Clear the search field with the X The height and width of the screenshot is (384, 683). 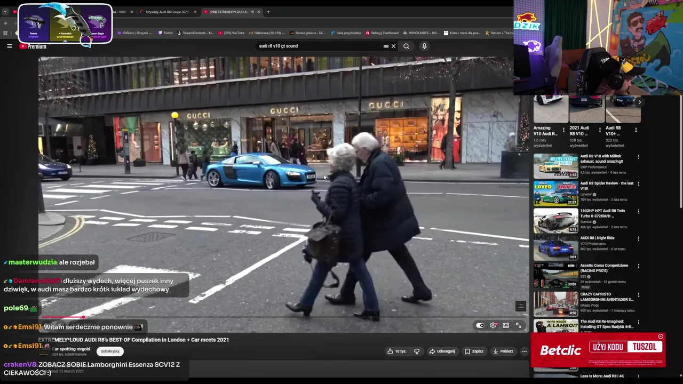pyautogui.click(x=394, y=46)
